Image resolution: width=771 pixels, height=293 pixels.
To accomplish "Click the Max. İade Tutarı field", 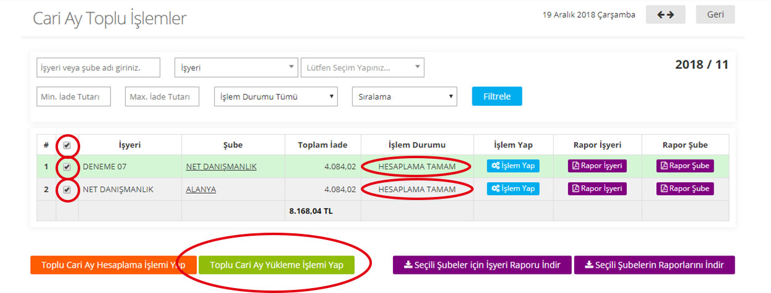I will 162,97.
